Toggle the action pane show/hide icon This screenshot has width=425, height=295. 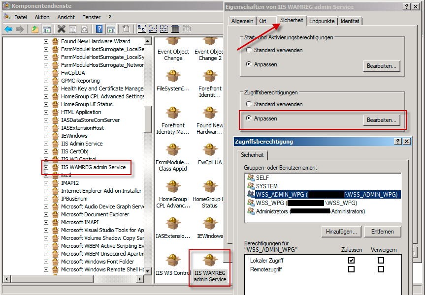(111, 29)
